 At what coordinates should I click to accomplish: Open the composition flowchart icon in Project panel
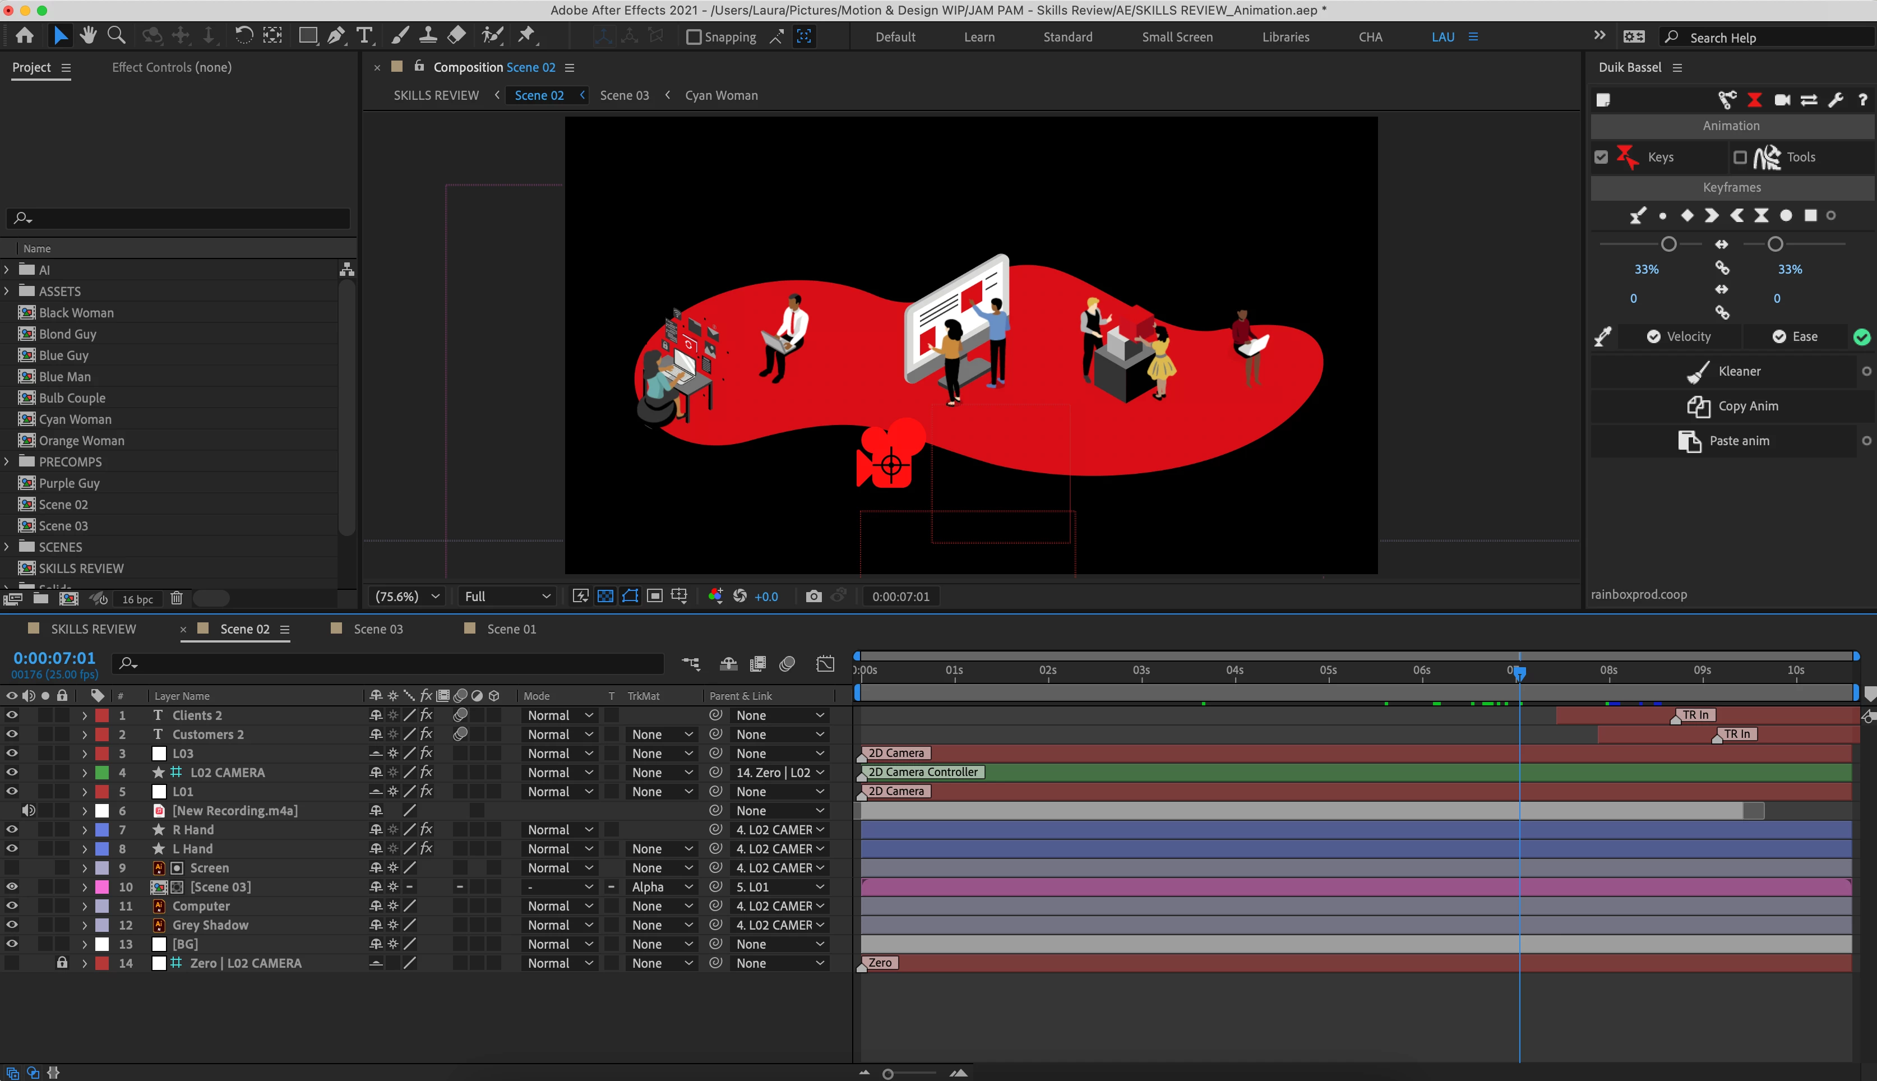(x=346, y=270)
